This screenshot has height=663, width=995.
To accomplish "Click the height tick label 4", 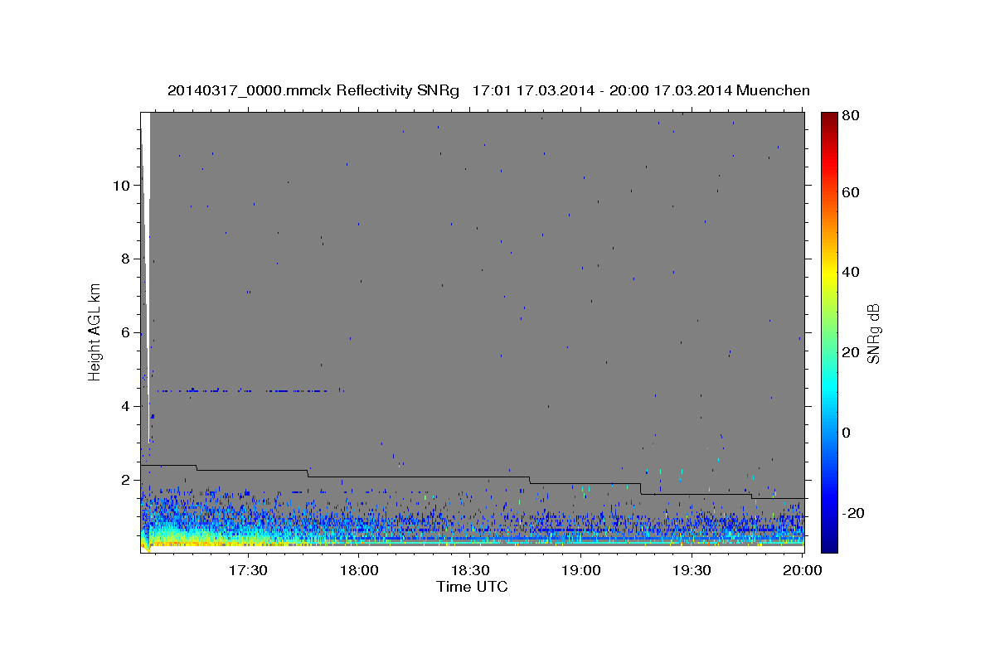I will (x=125, y=406).
